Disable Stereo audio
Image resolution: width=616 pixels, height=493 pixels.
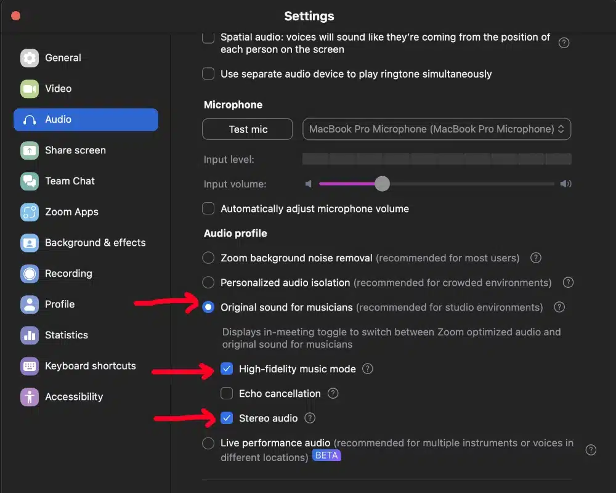click(x=227, y=418)
